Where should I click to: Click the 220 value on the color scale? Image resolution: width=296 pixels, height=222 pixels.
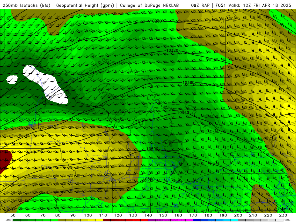click(268, 215)
